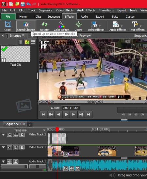Switch to the Audio ribbon tab

84,17
